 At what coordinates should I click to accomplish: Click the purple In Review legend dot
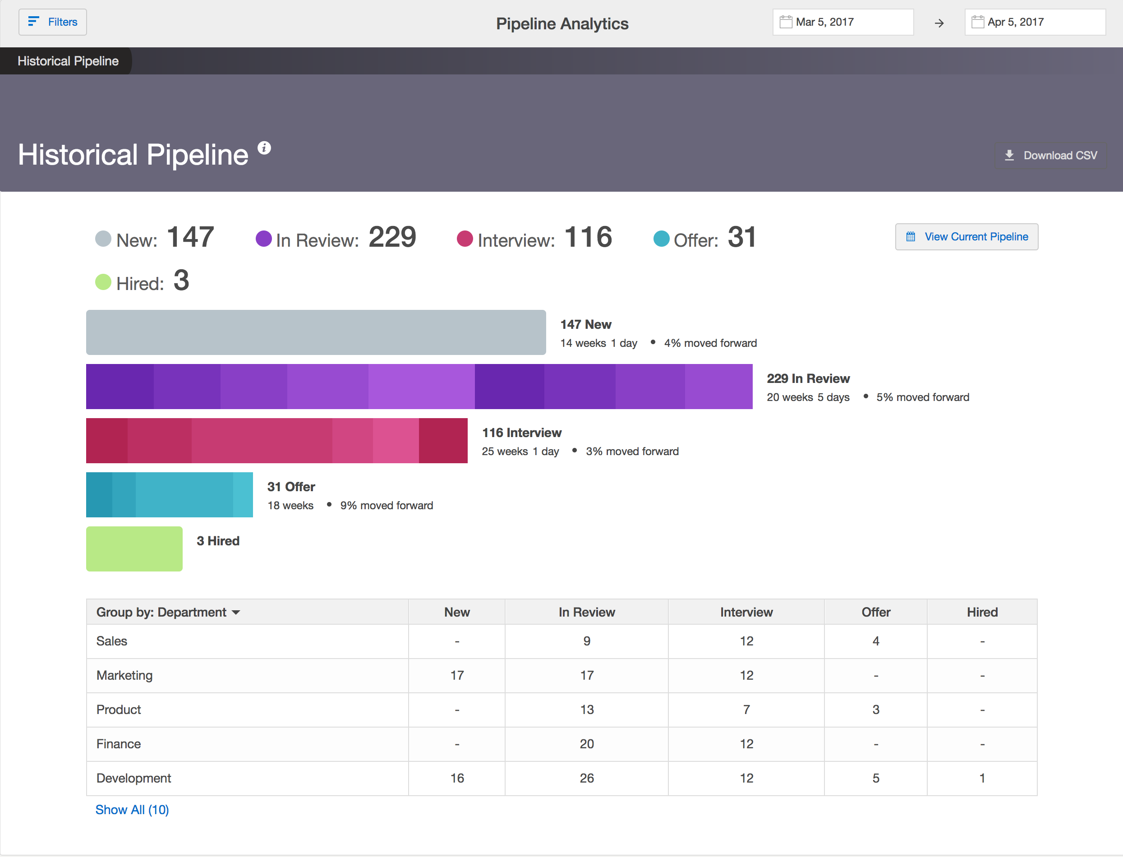pos(263,238)
